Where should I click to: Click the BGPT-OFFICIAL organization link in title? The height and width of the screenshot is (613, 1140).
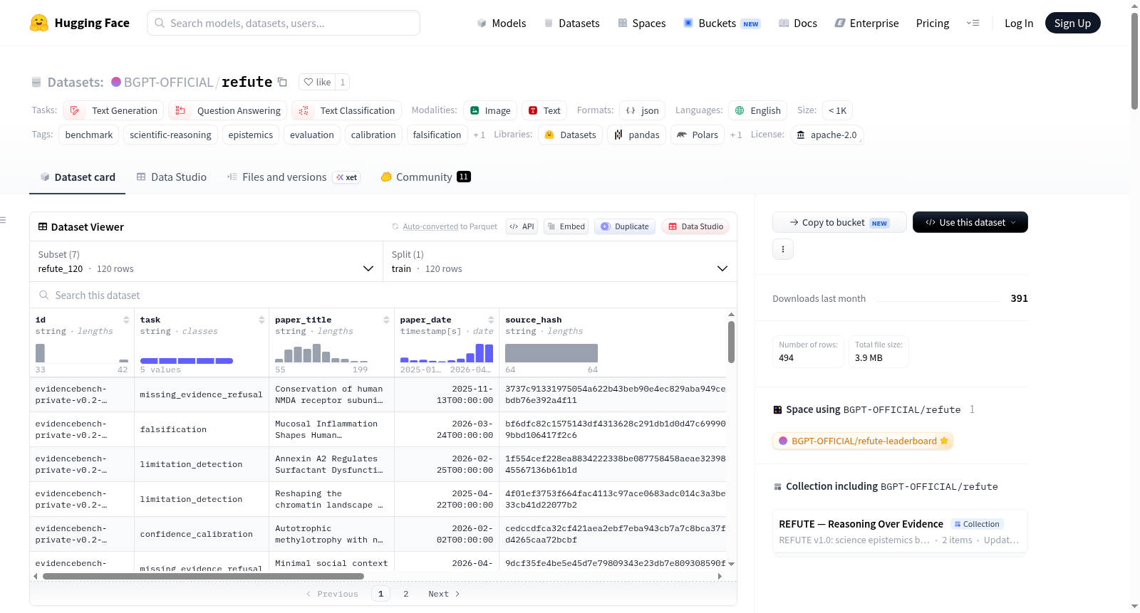[168, 82]
